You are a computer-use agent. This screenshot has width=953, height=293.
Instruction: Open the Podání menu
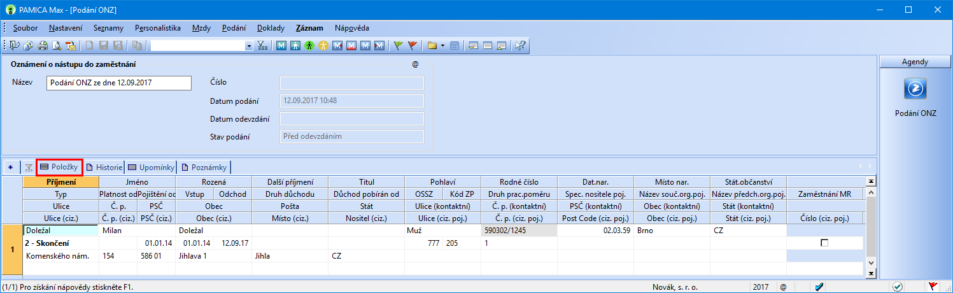click(x=234, y=28)
